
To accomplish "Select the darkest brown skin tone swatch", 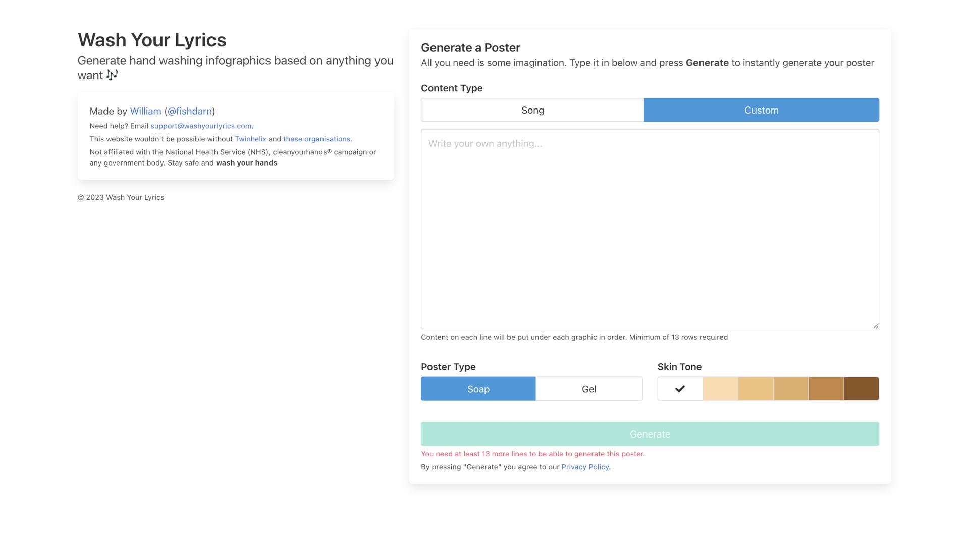I will pyautogui.click(x=862, y=389).
